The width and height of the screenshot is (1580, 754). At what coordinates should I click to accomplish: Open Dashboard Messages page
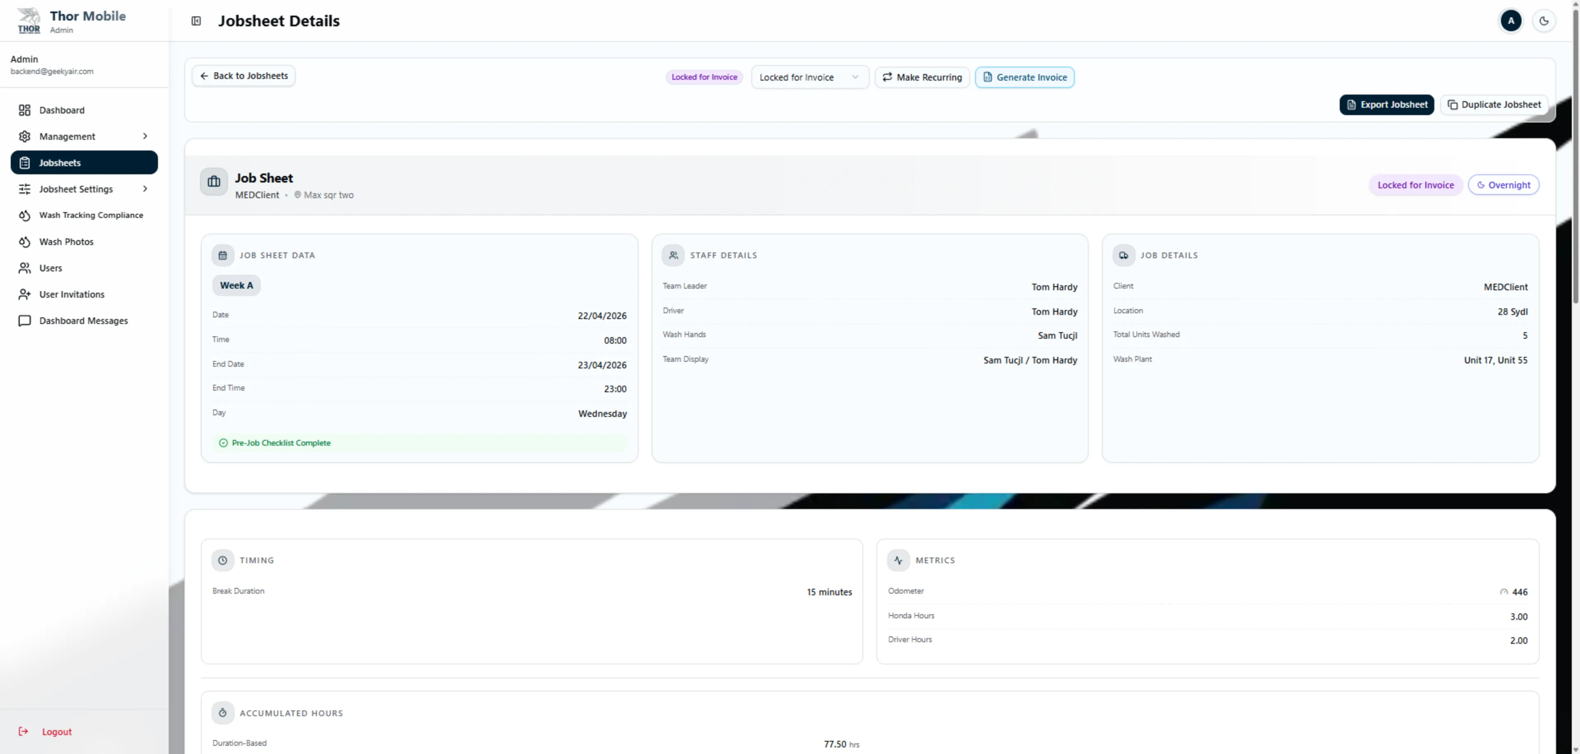[x=84, y=321]
